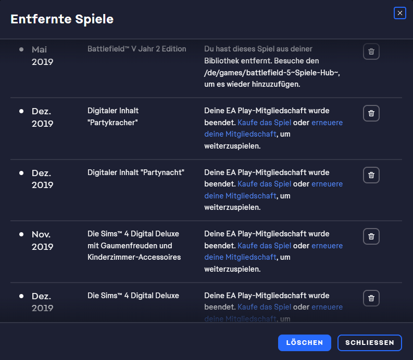Trash the last Die Sims 4 Digital Deluxe row
This screenshot has width=413, height=360.
coord(371,298)
